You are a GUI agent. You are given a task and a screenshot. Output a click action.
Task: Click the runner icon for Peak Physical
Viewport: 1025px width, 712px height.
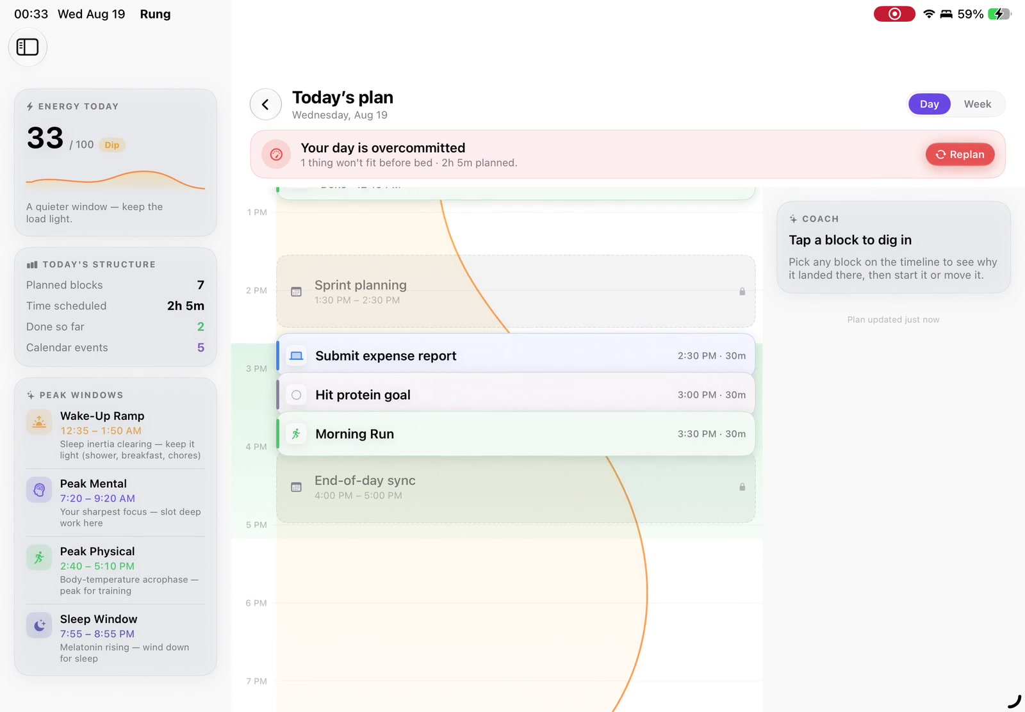coord(39,558)
